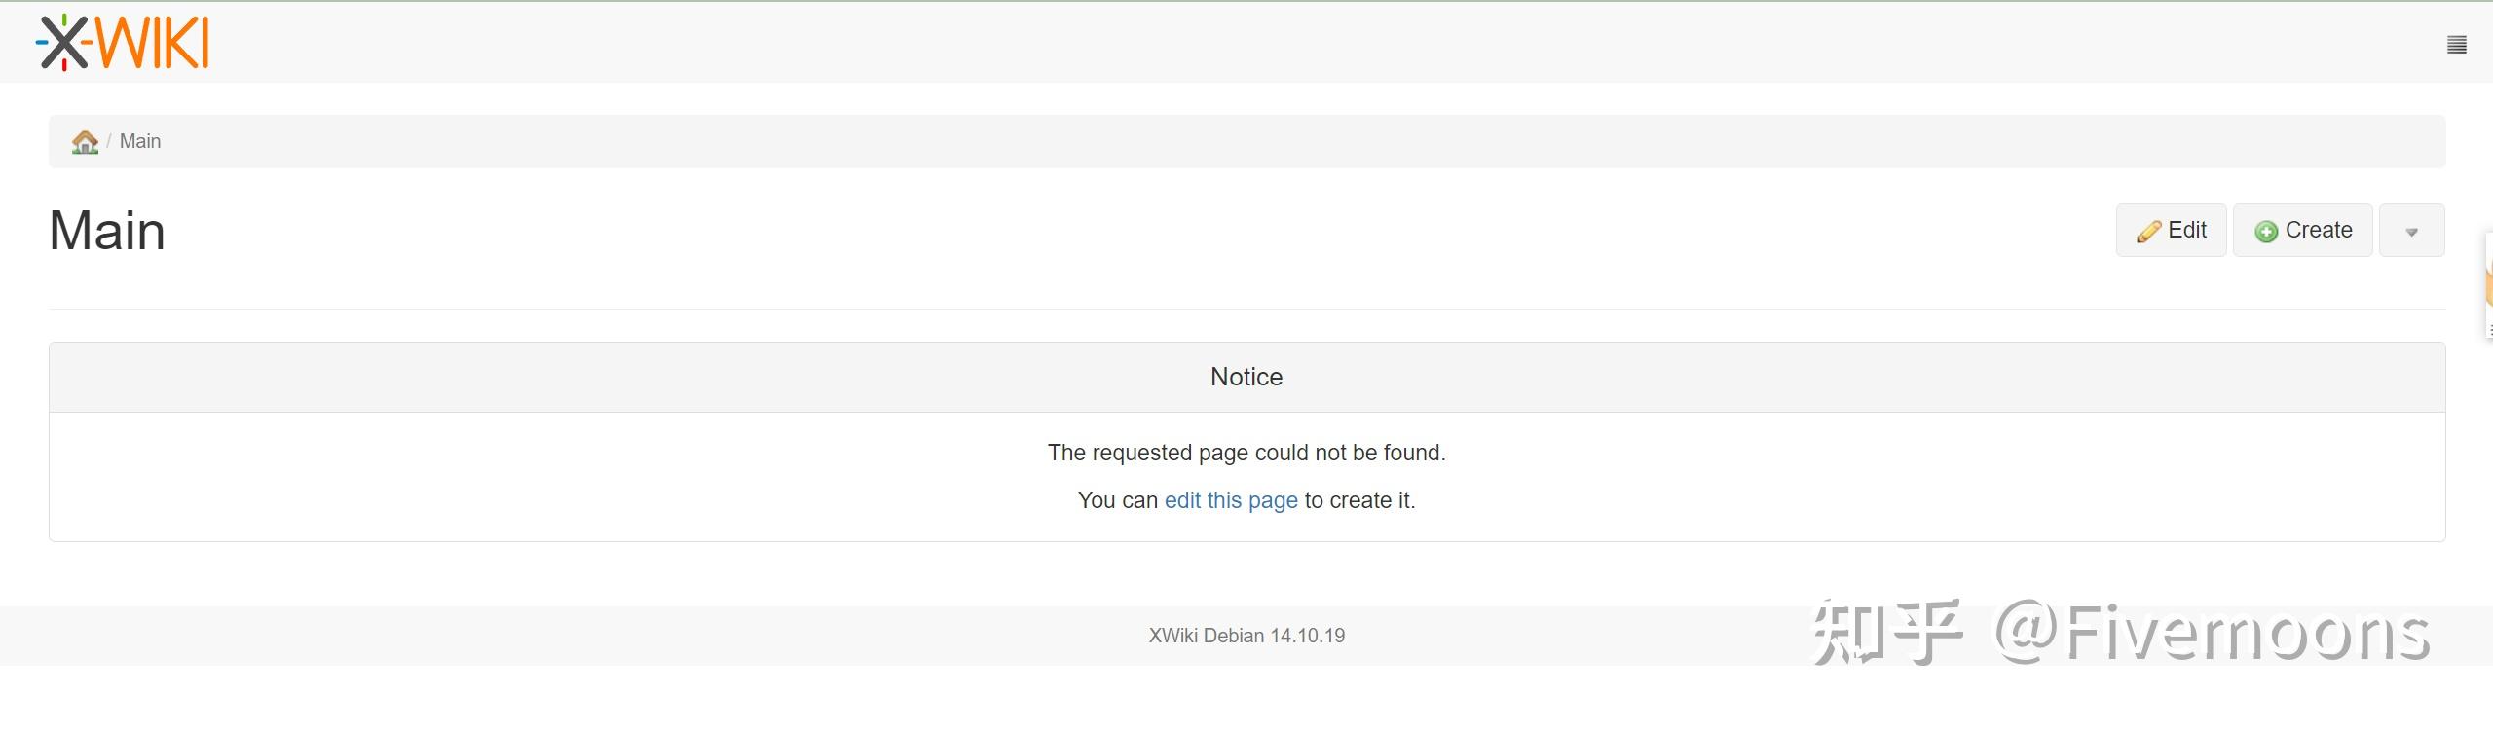Image resolution: width=2493 pixels, height=732 pixels.
Task: Click the Fivemoons watermark text
Action: tap(2211, 634)
